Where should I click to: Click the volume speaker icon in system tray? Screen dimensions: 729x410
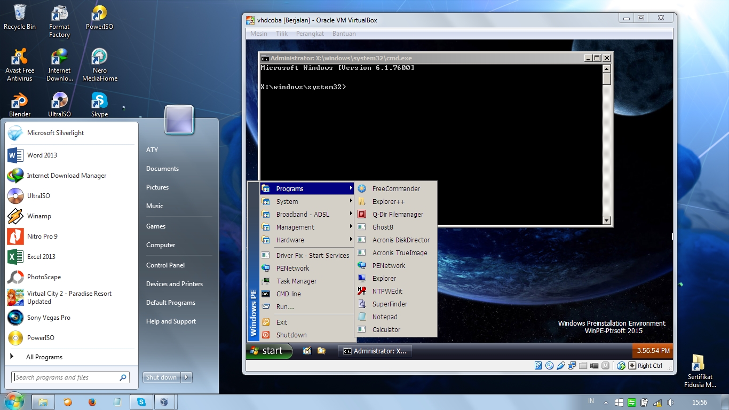670,402
